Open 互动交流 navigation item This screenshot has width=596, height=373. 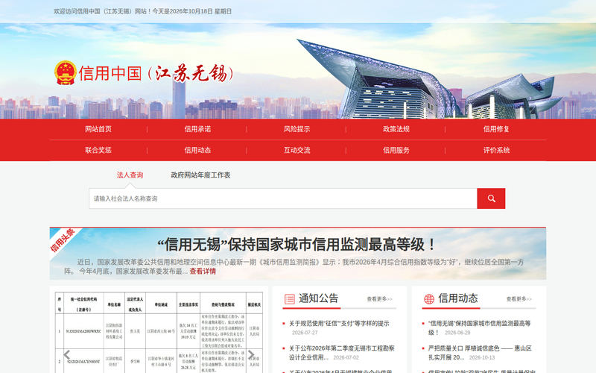pyautogui.click(x=297, y=150)
